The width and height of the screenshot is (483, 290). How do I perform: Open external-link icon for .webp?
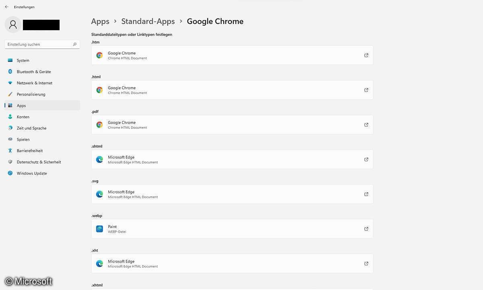click(x=366, y=229)
